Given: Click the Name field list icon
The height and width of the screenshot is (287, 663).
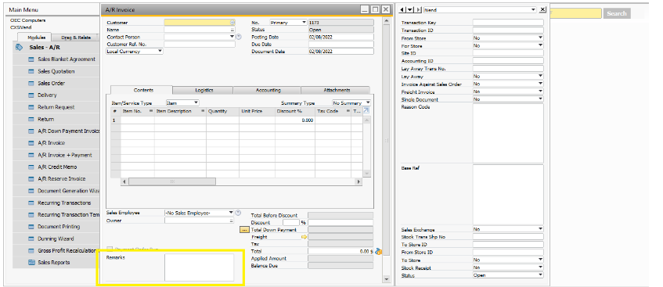Looking at the screenshot, I should click(232, 30).
